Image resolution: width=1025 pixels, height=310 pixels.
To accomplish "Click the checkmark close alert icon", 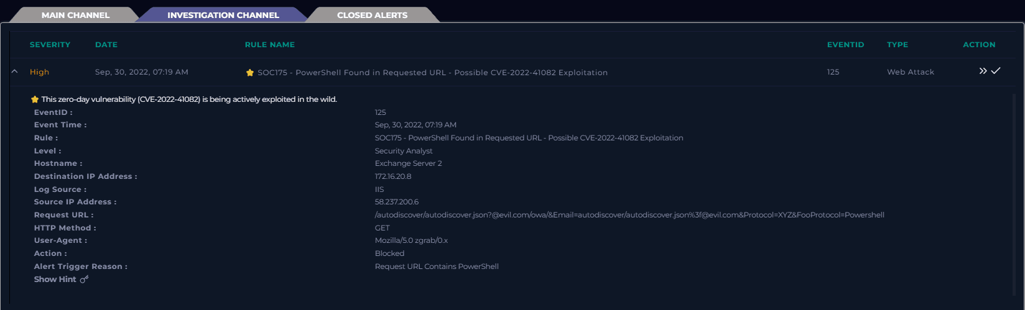I will [996, 71].
